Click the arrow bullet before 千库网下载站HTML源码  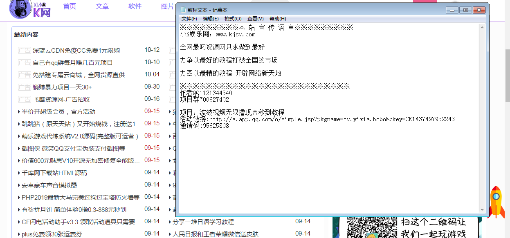click(18, 173)
